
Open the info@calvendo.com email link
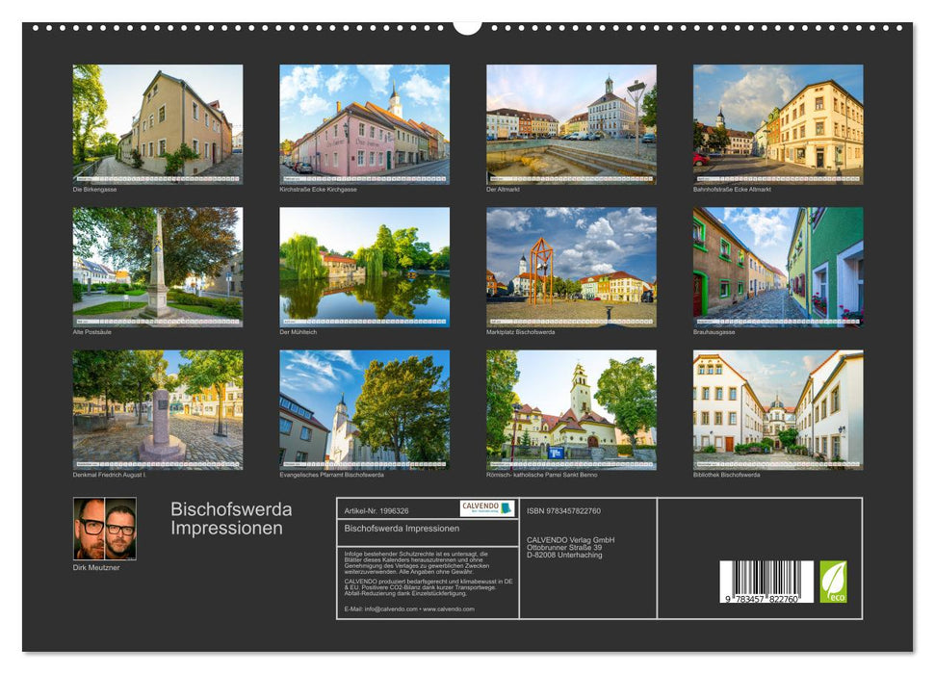click(389, 609)
